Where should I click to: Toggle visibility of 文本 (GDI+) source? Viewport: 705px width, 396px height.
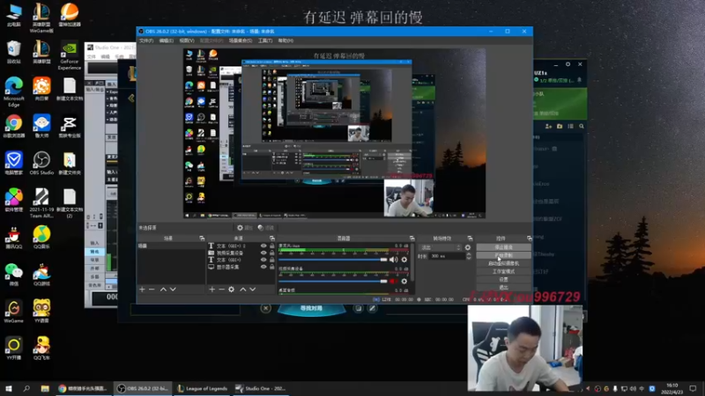point(263,260)
